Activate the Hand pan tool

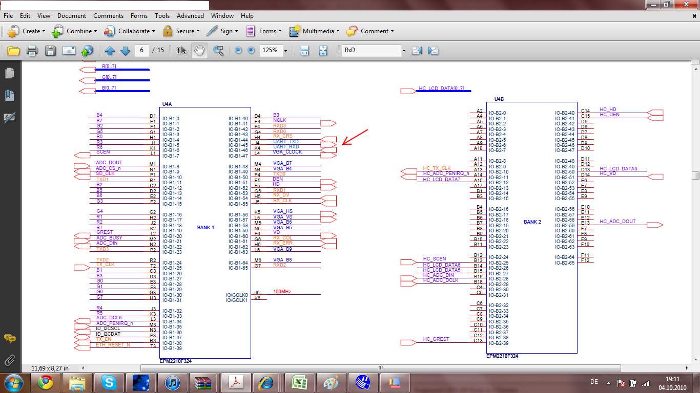click(200, 50)
